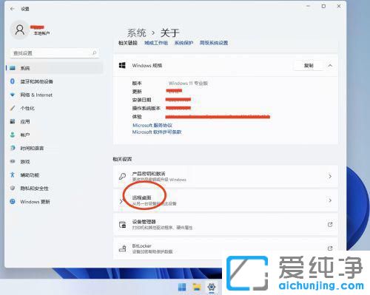Maximize the Settings window
Viewport: 370px width, 295px height.
323,6
